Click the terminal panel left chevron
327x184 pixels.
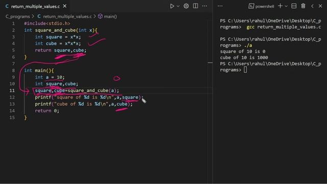click(x=312, y=6)
